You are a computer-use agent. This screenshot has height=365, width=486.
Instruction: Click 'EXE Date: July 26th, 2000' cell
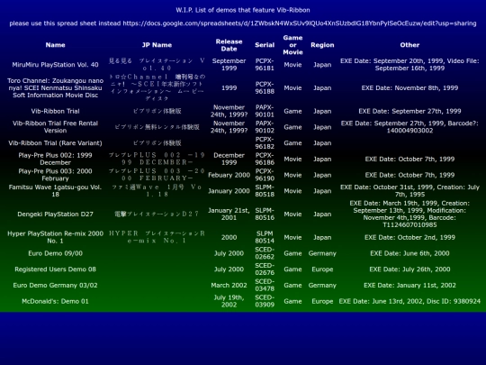[409, 269]
